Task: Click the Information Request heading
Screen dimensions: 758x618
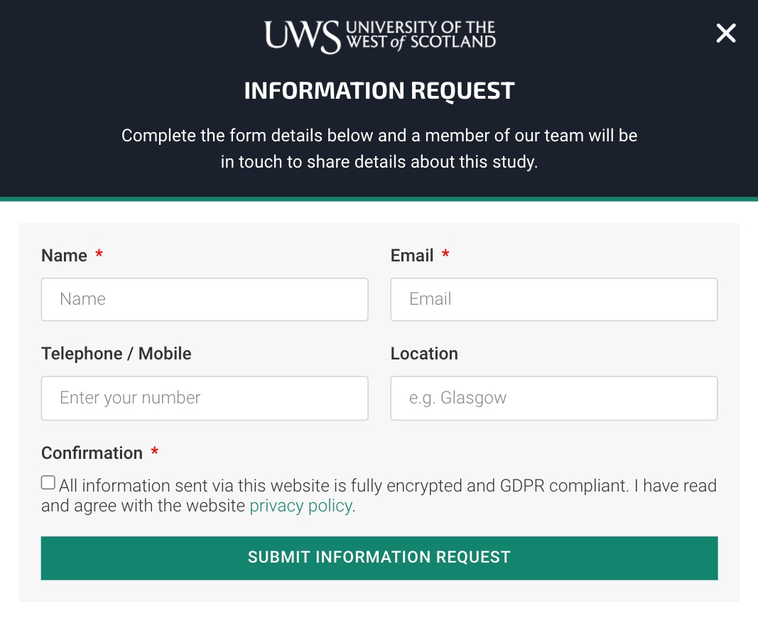Action: click(379, 91)
